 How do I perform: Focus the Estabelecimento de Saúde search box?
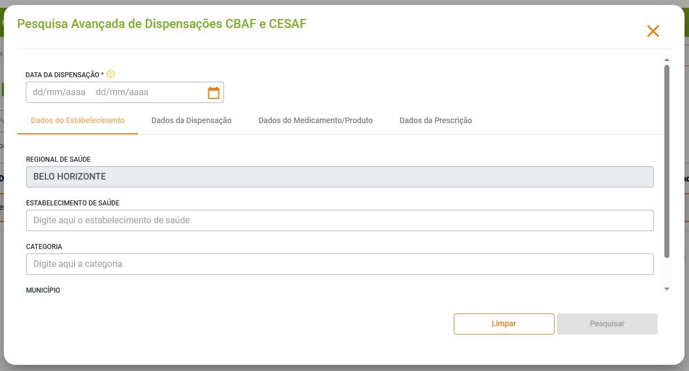pos(339,220)
